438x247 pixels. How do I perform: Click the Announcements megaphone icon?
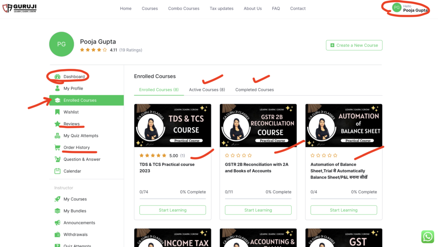tap(57, 223)
